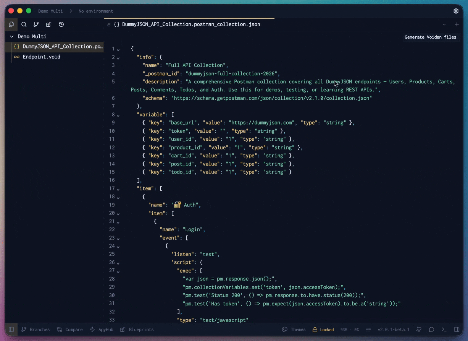
Task: Click line number 16 in gutter
Action: pyautogui.click(x=112, y=180)
